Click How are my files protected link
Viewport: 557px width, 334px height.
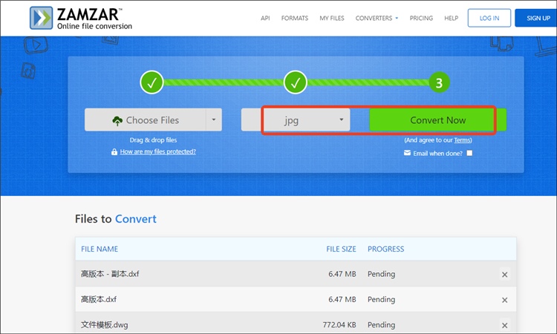point(157,151)
